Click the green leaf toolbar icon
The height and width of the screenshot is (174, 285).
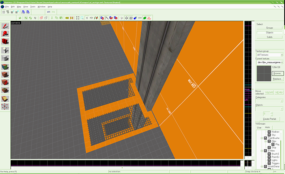(145, 18)
